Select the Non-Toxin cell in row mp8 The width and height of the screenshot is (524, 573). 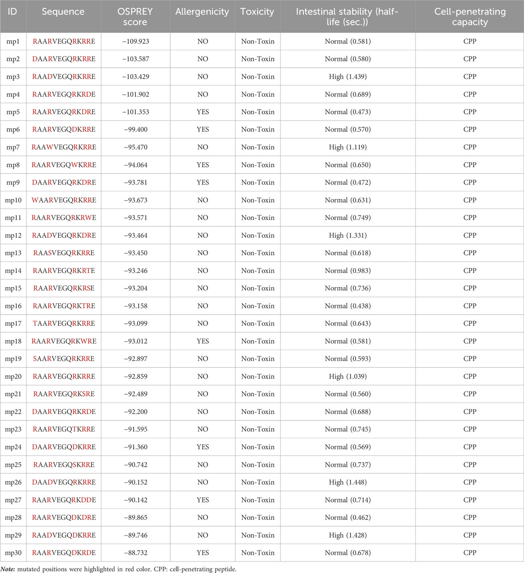pyautogui.click(x=258, y=165)
